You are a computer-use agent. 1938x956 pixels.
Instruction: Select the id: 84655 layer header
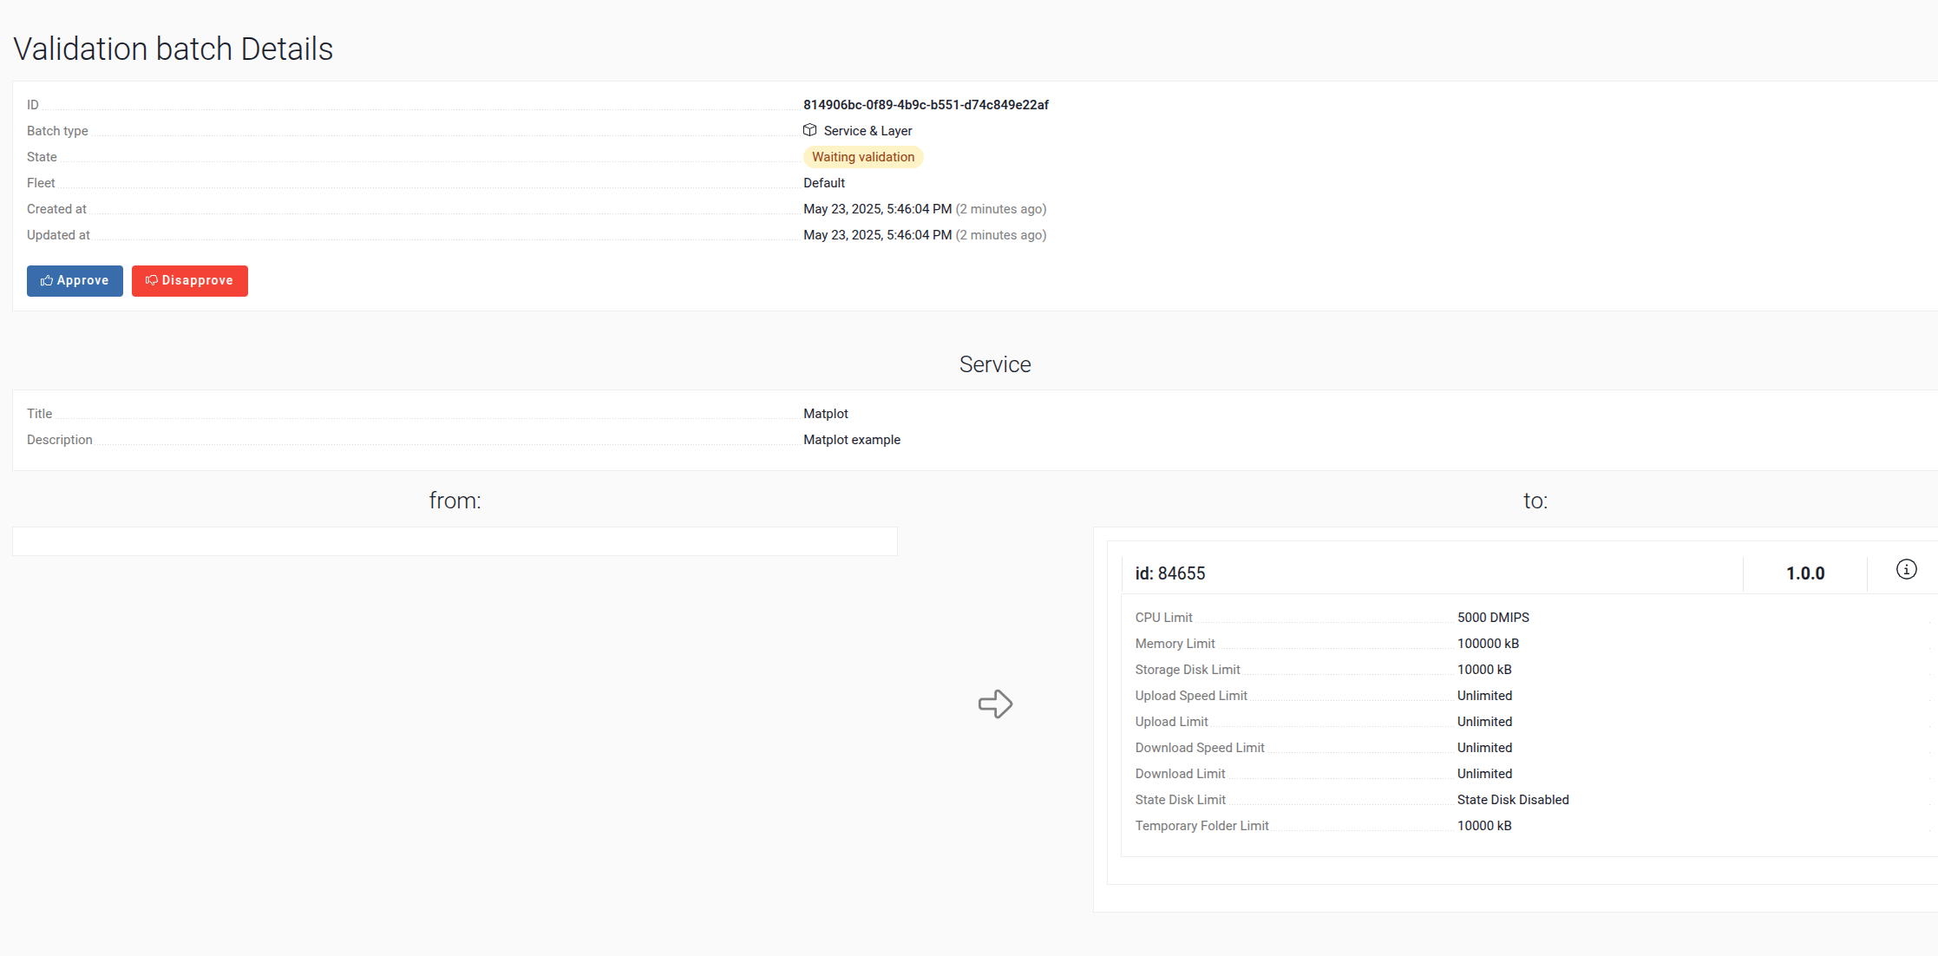click(1170, 573)
